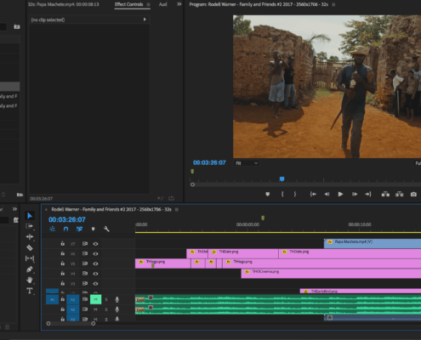Step back one frame

(x=327, y=194)
